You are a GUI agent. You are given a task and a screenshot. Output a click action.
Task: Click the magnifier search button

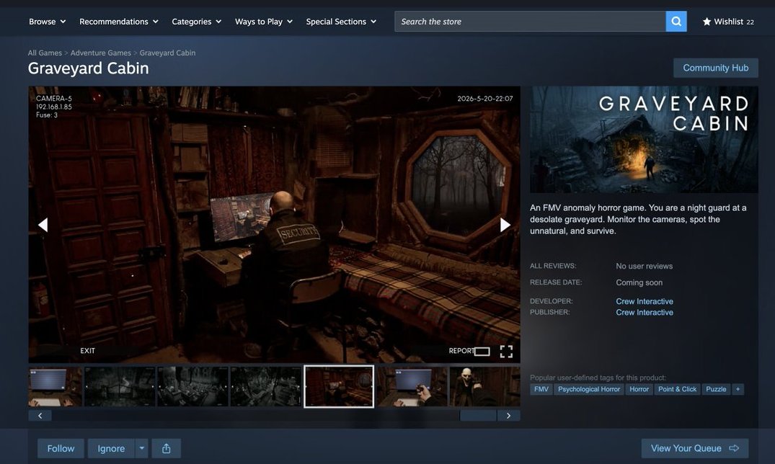(x=676, y=21)
